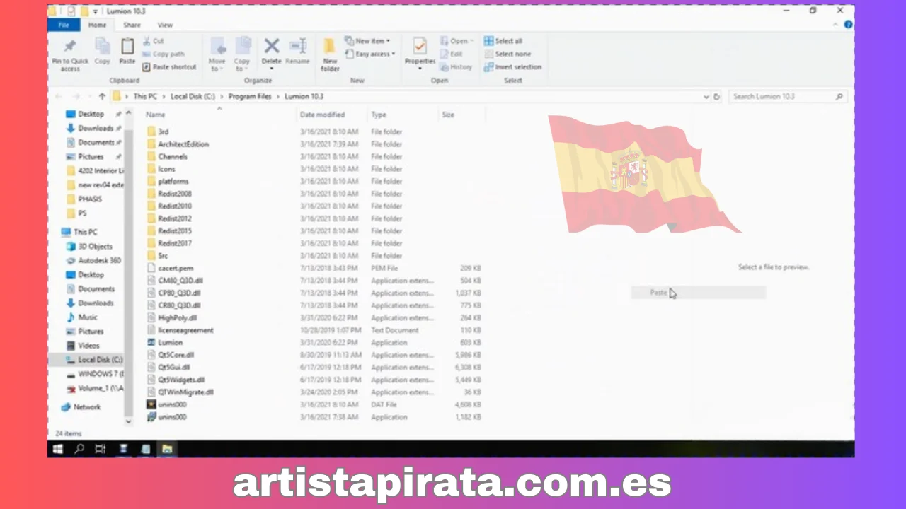The height and width of the screenshot is (509, 906).
Task: Open Music in navigation pane
Action: pos(88,317)
